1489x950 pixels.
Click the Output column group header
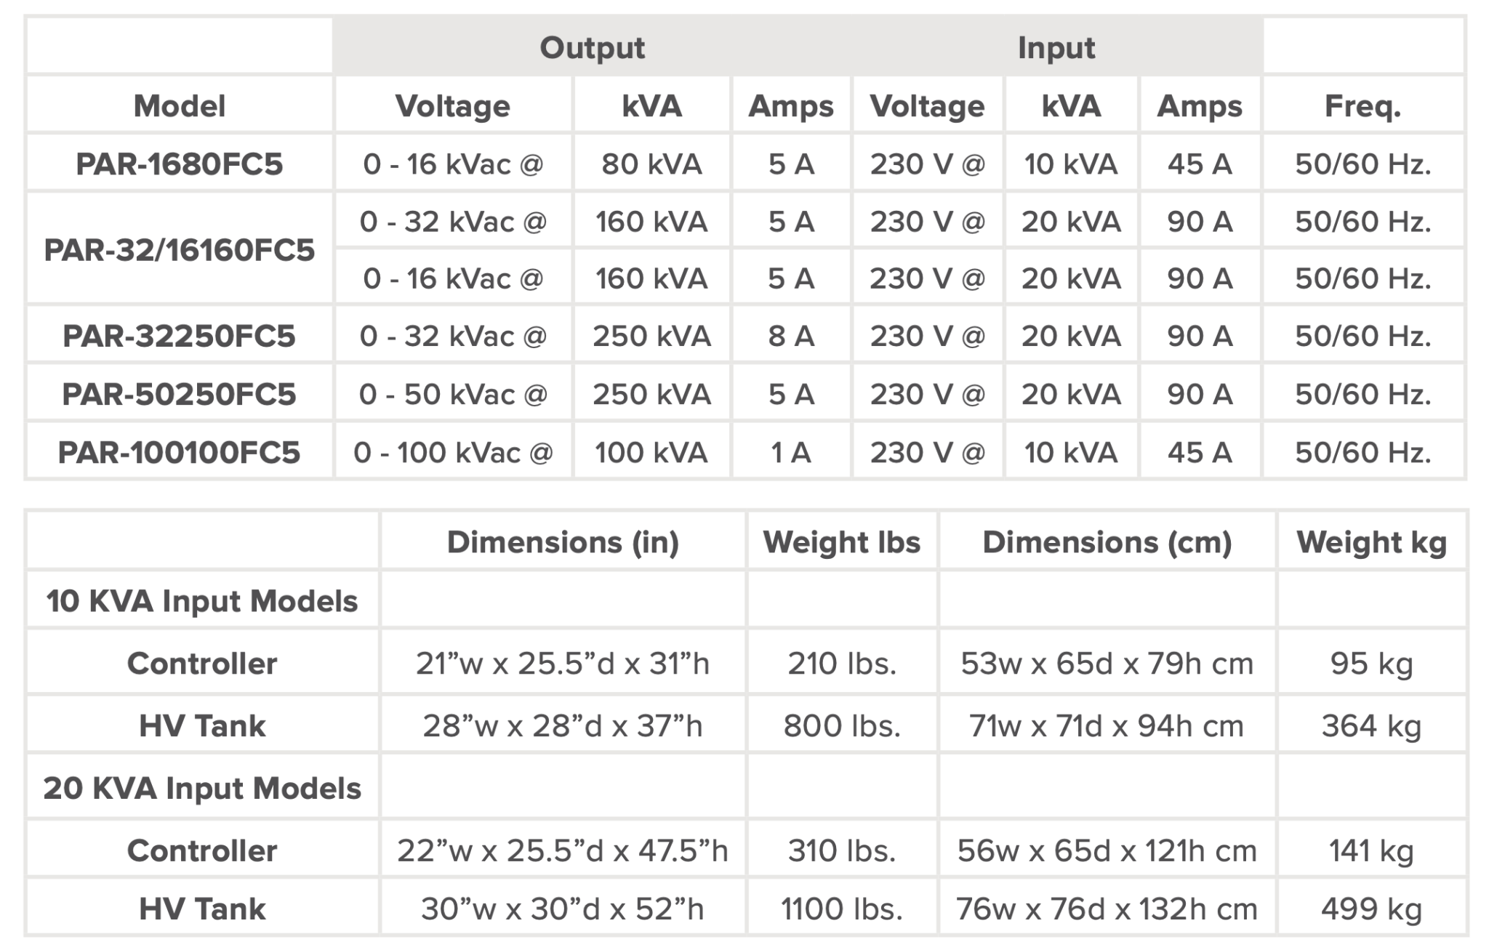coord(592,48)
